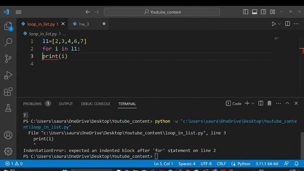Image resolution: width=304 pixels, height=171 pixels.
Task: Click the terminal prompt input cursor
Action: tap(156, 156)
